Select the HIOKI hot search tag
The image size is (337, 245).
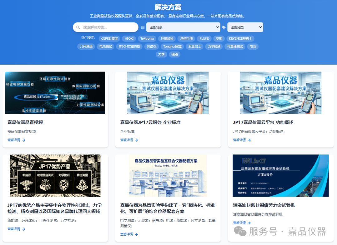click(129, 38)
